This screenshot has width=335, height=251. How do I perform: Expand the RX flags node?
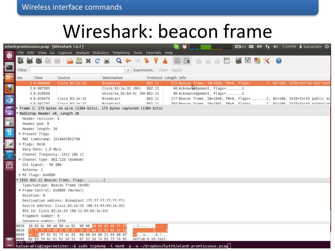point(20,175)
